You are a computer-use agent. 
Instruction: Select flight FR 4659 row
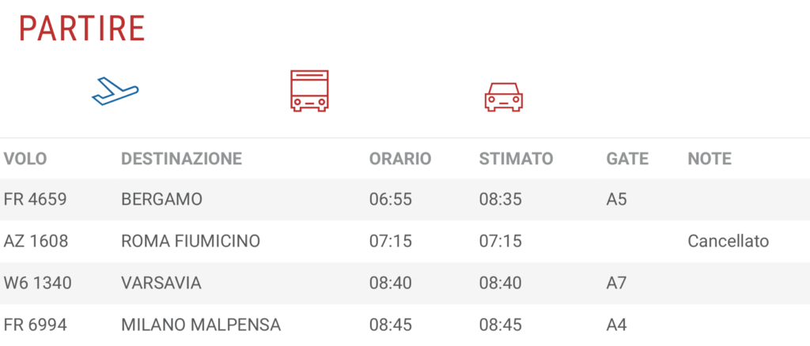coord(405,200)
